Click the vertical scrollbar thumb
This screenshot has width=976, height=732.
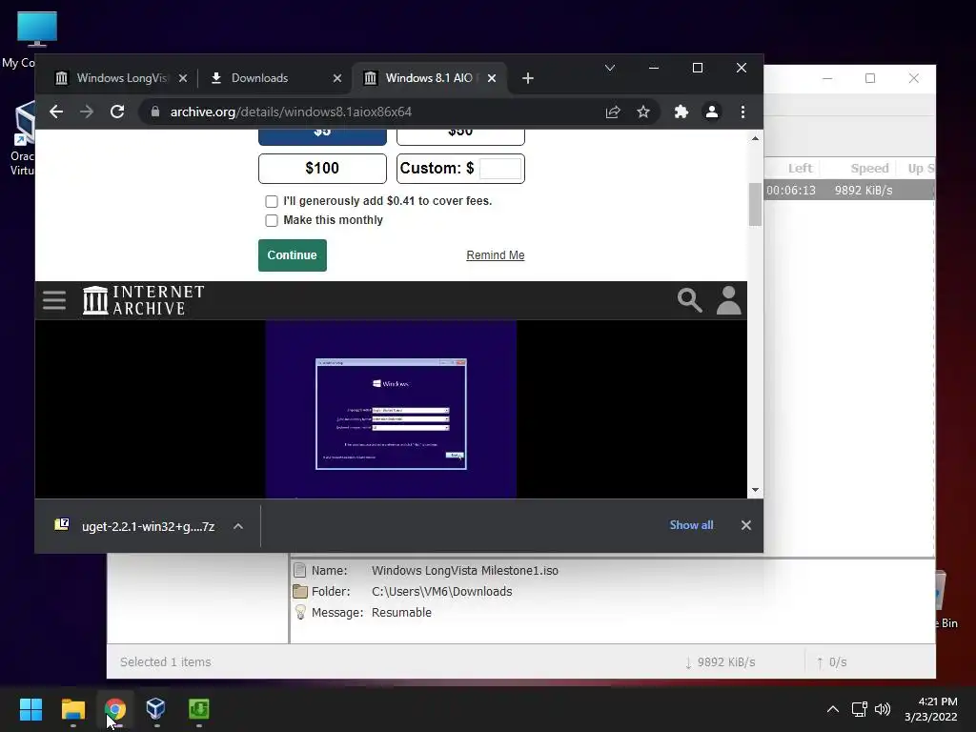[x=755, y=205]
